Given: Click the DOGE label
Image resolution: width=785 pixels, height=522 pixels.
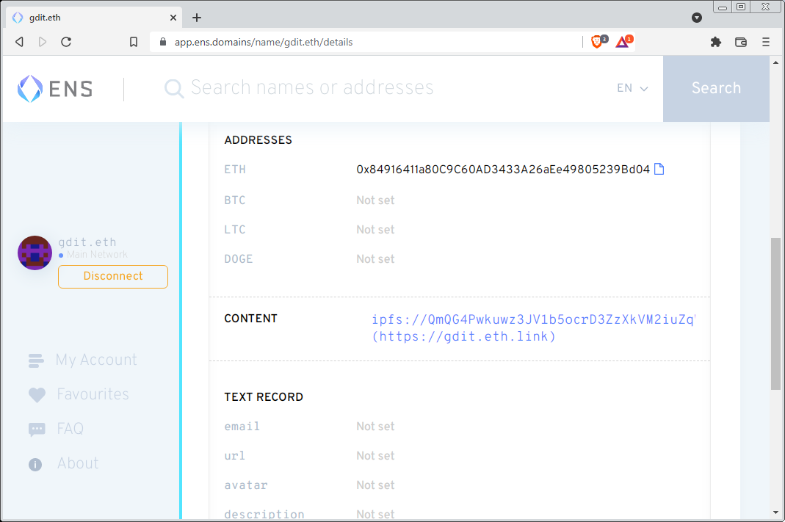Looking at the screenshot, I should 239,259.
